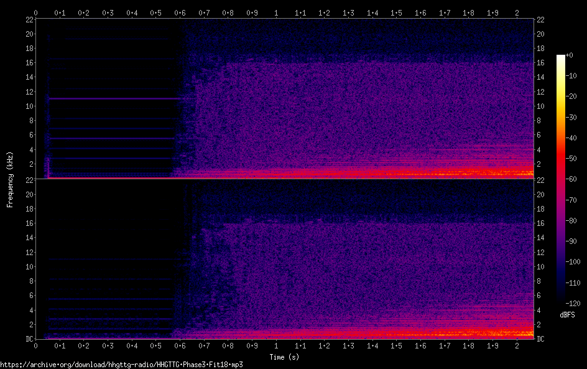Click the 1.9 label on the bottom time axis
Screen dimensions: 587x369
tap(492, 346)
